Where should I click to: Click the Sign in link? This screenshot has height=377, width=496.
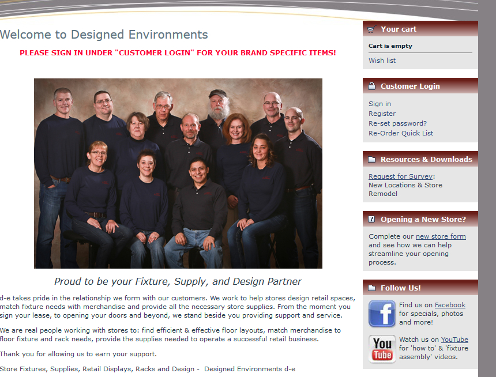pyautogui.click(x=379, y=104)
